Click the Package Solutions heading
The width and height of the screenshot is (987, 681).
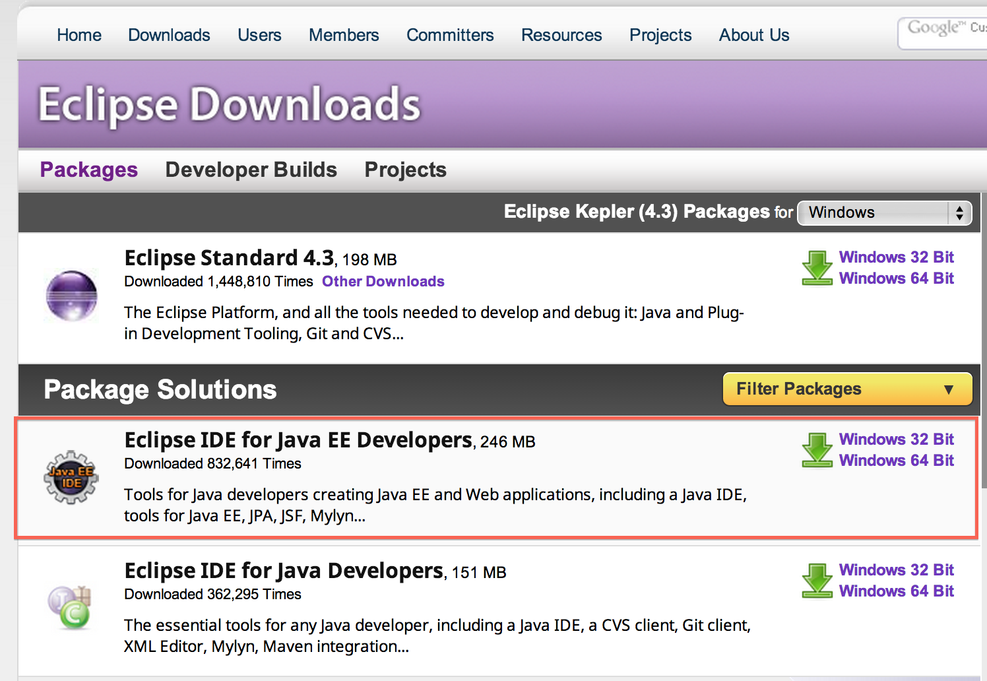(x=160, y=389)
